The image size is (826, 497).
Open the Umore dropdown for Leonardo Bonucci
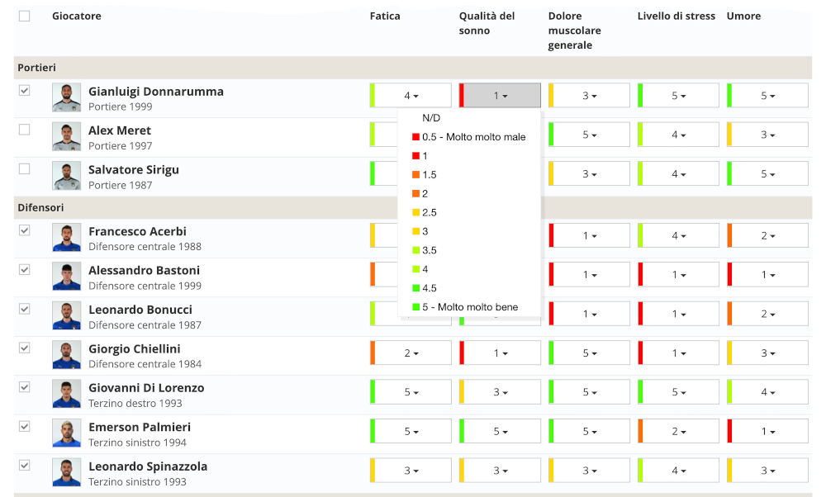(767, 313)
